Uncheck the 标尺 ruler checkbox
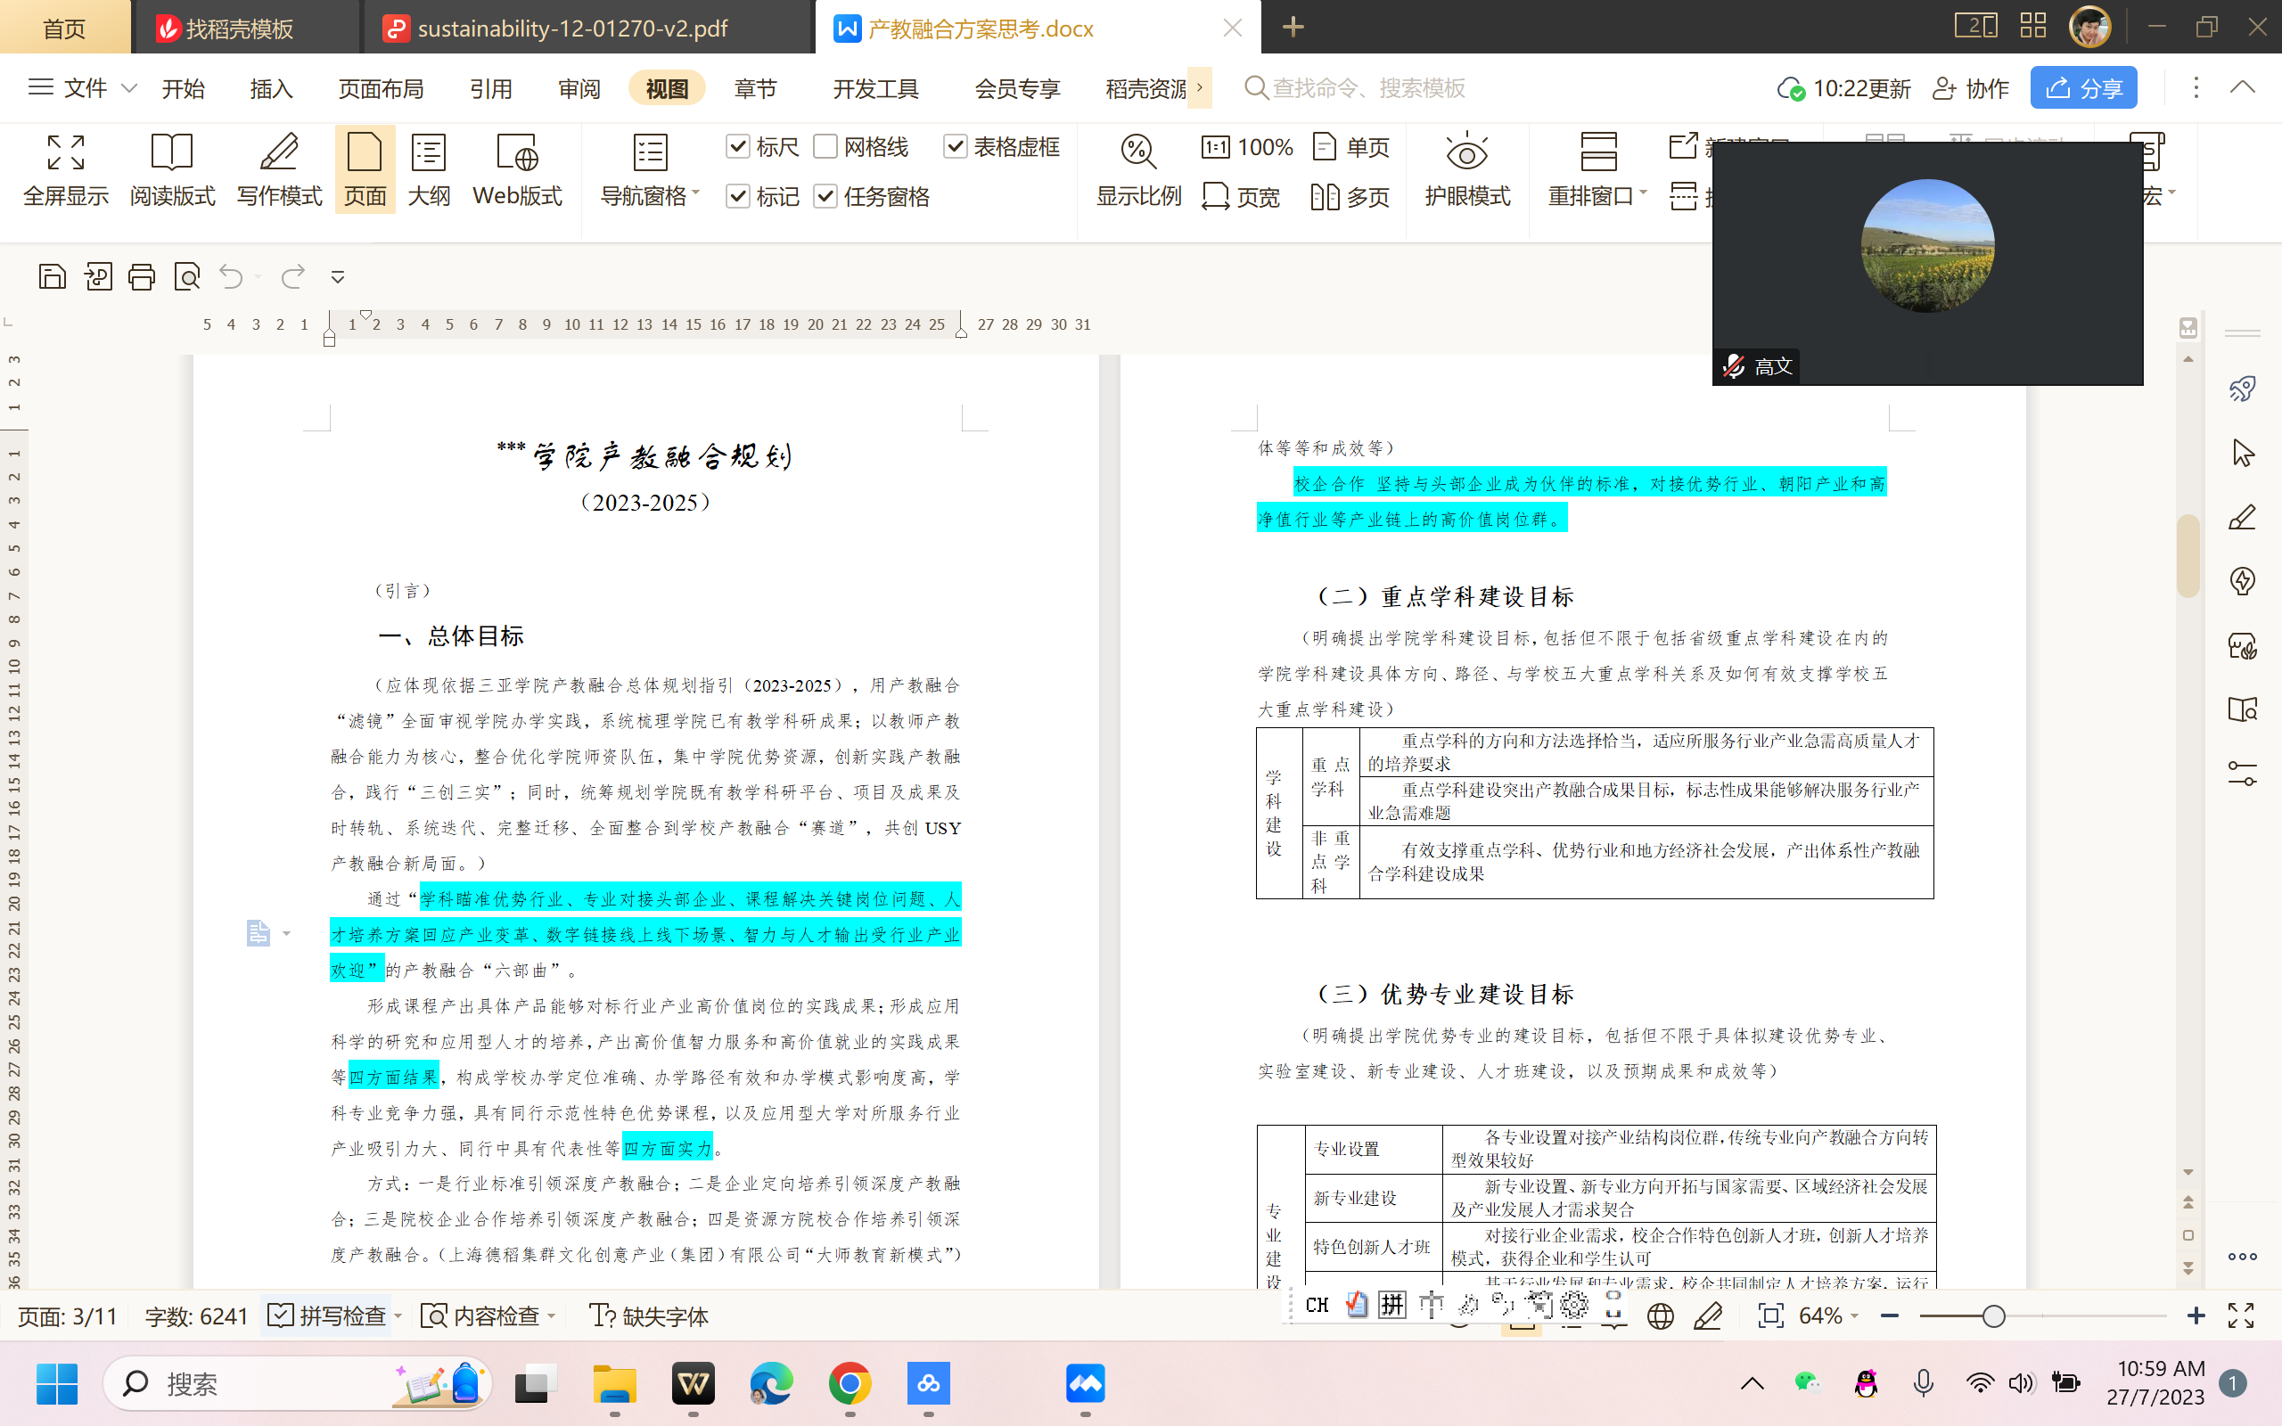The width and height of the screenshot is (2282, 1426). pyautogui.click(x=738, y=146)
